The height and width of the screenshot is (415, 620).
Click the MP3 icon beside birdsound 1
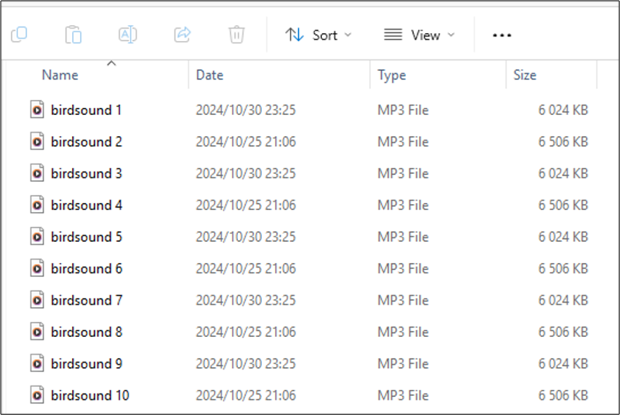coord(37,110)
